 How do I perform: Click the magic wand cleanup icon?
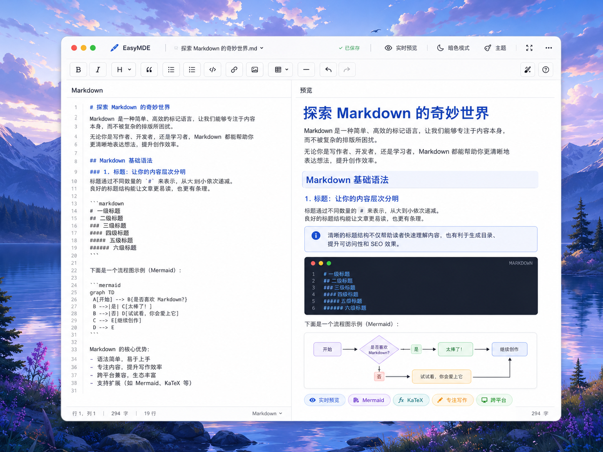click(528, 70)
